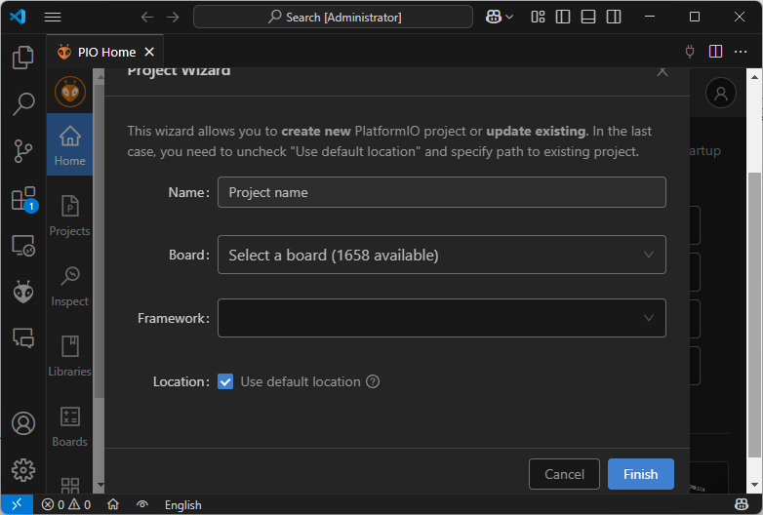The image size is (763, 515).
Task: Open the Extensions view with update badge
Action: click(22, 198)
